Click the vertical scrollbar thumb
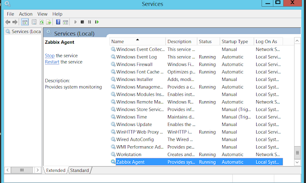The width and height of the screenshot is (306, 183). coord(297,153)
